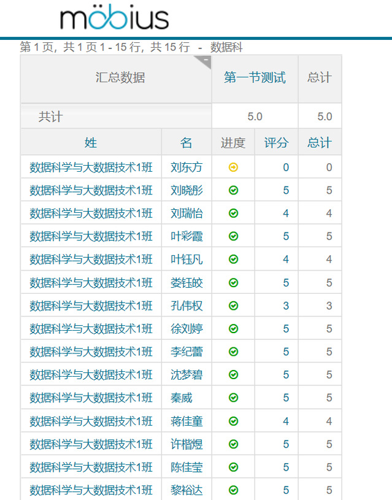392x500 pixels.
Task: Click green check icon in 刘瑞怡 row
Action: (233, 213)
